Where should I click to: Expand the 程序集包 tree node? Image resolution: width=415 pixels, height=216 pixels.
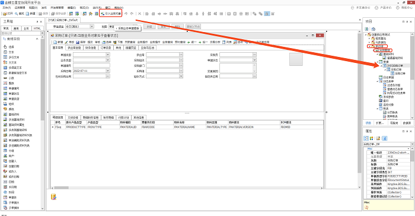coord(369,39)
